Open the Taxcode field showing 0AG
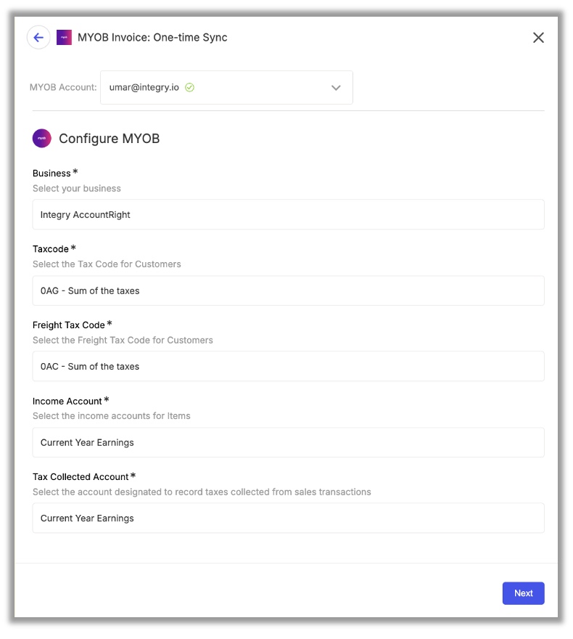Screen dimensions: 573x639 tap(288, 290)
